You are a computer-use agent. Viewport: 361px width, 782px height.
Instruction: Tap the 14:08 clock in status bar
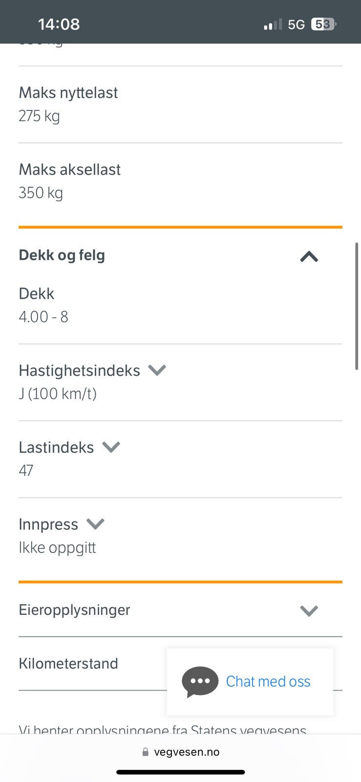point(59,24)
